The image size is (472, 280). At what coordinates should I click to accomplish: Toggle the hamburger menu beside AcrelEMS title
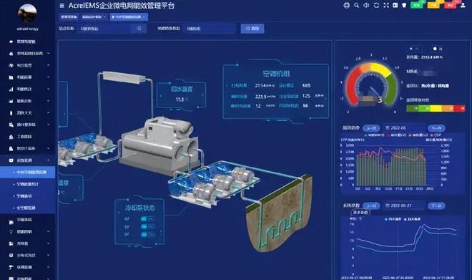click(62, 6)
